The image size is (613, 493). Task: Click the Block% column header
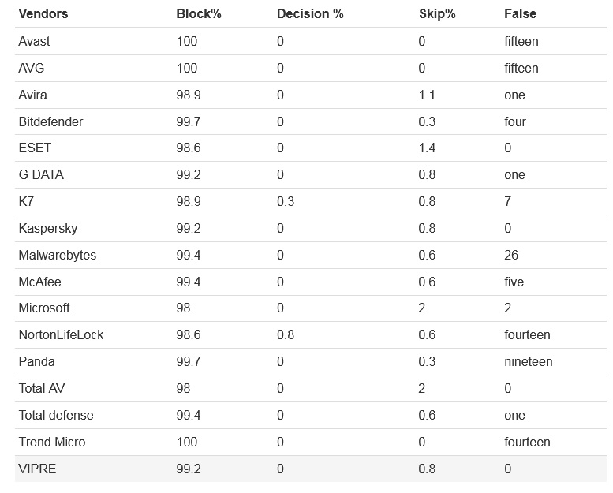tap(199, 13)
